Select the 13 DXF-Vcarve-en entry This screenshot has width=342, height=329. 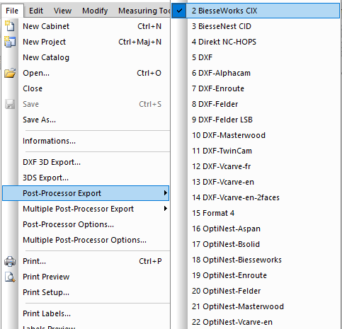coord(256,182)
